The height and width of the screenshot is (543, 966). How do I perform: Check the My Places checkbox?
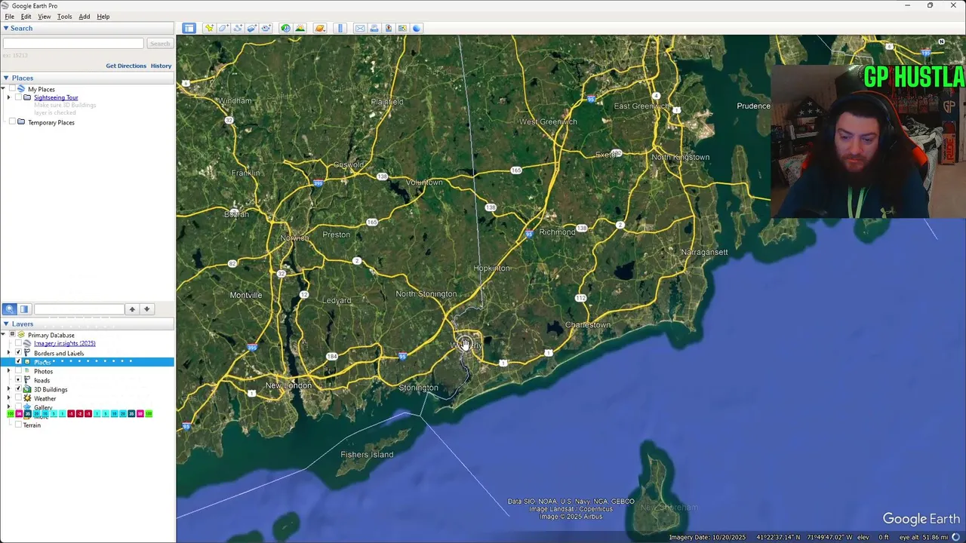click(12, 89)
